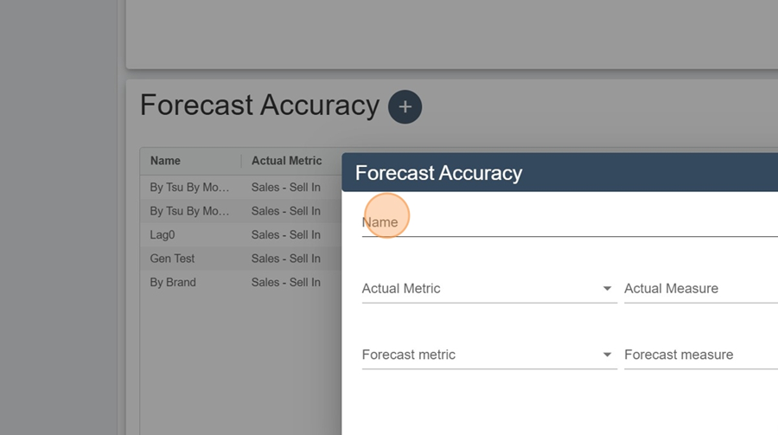This screenshot has width=778, height=435.
Task: Click Sales - Sell In in By Brand row
Action: click(x=286, y=283)
